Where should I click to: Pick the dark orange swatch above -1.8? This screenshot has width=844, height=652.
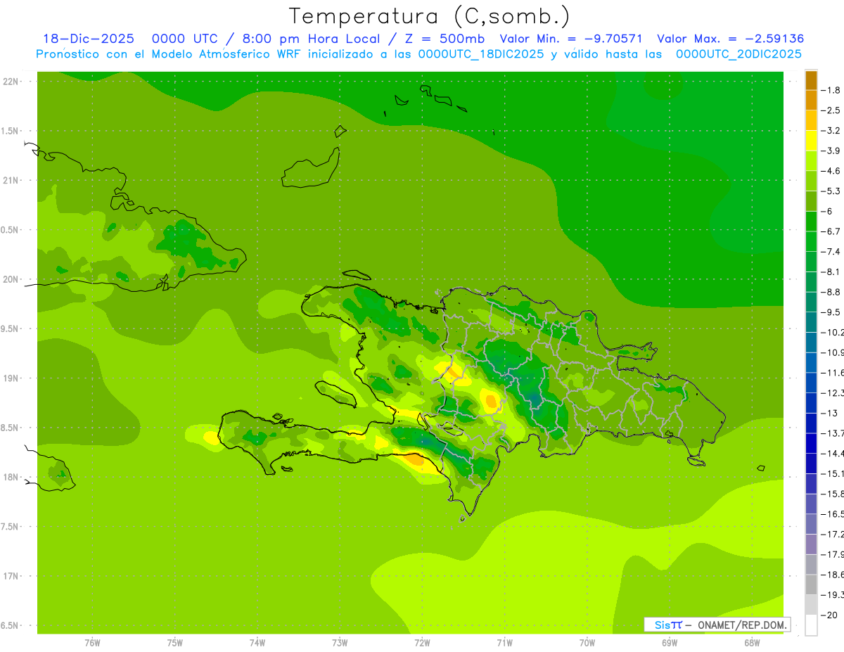click(811, 80)
